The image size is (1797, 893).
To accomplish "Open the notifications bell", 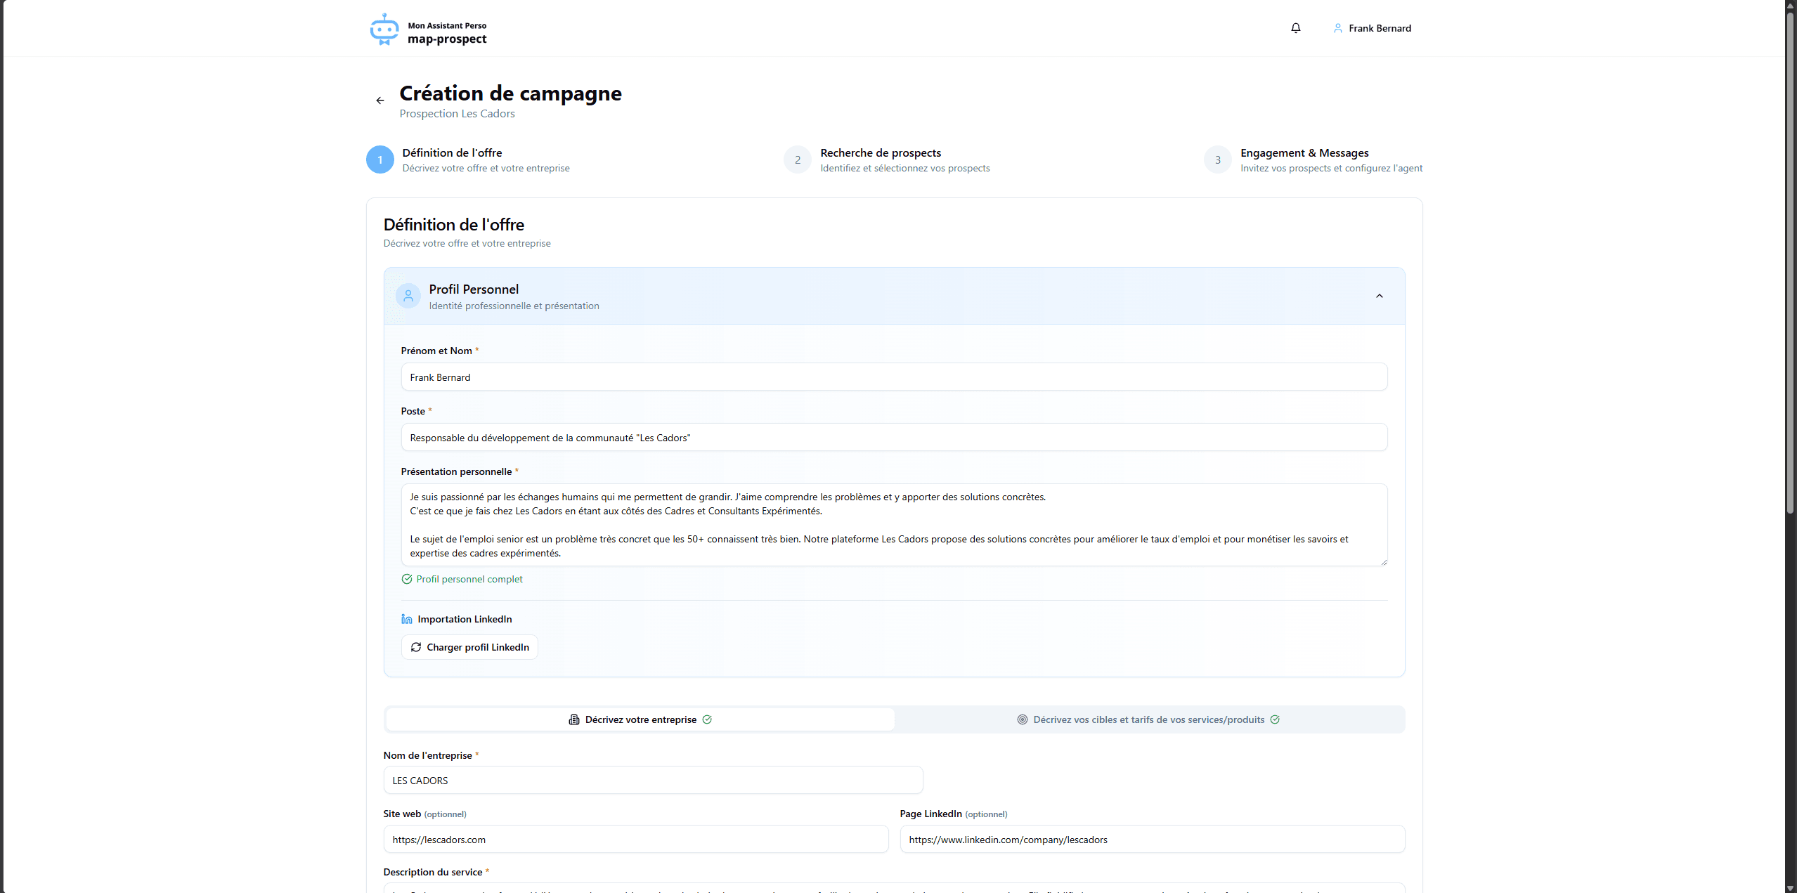I will 1296,28.
